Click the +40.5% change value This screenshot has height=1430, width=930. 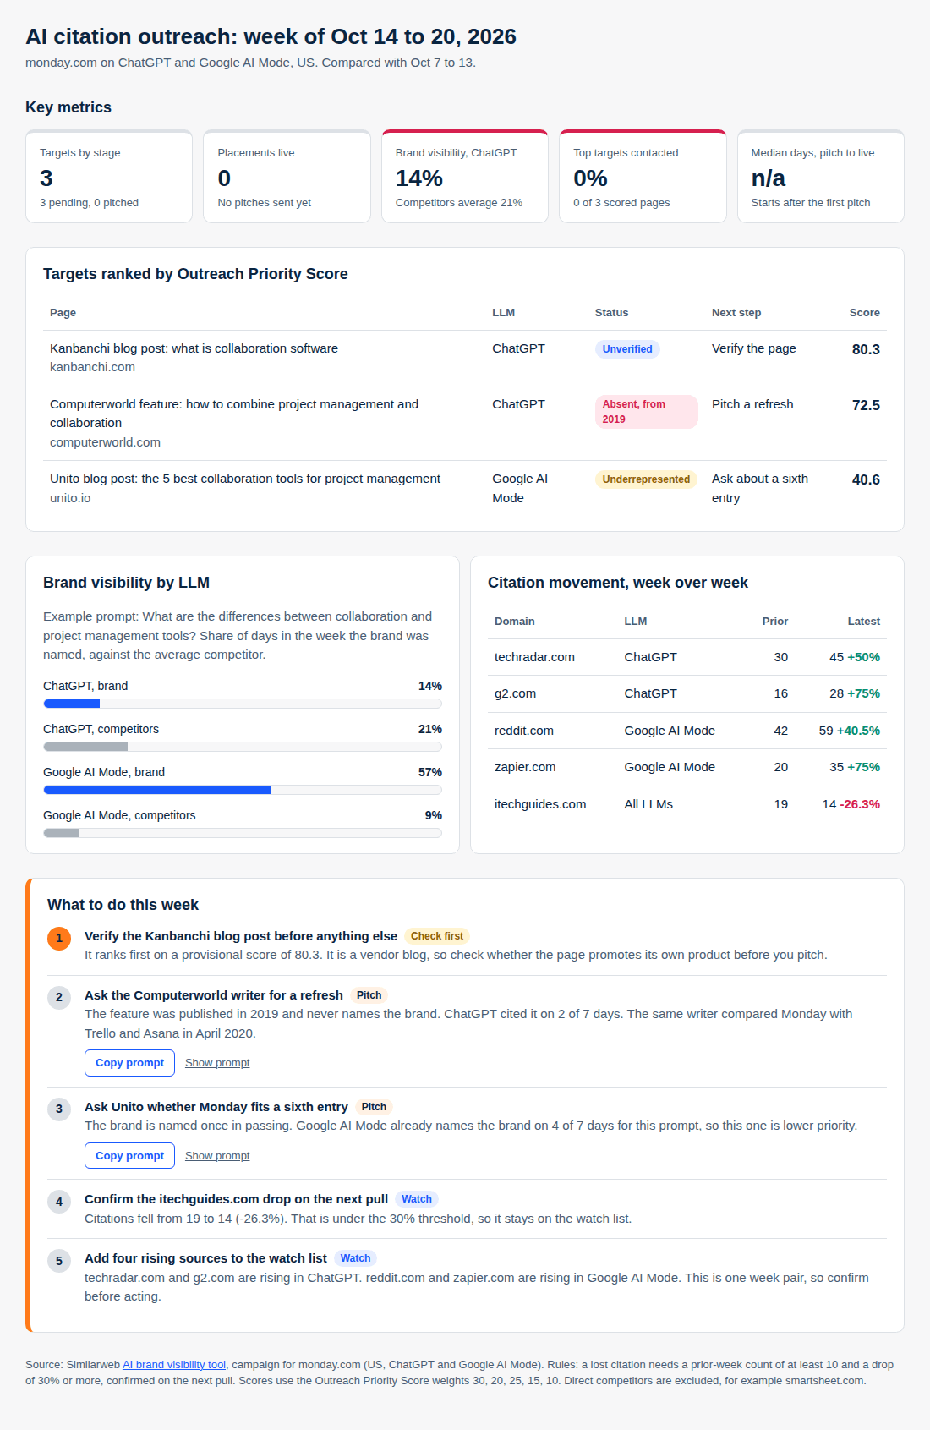[x=858, y=731]
